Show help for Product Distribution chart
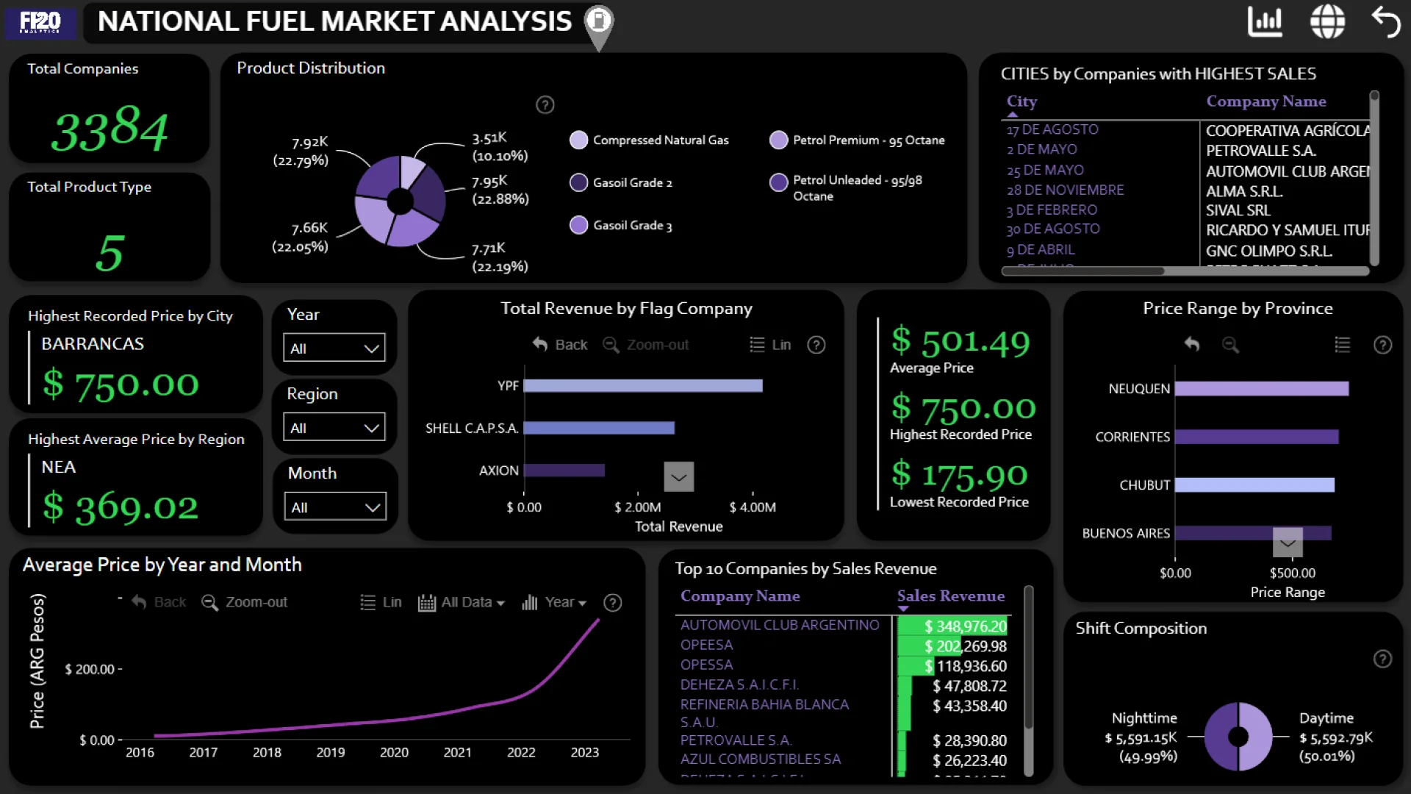Viewport: 1411px width, 794px height. [x=545, y=104]
